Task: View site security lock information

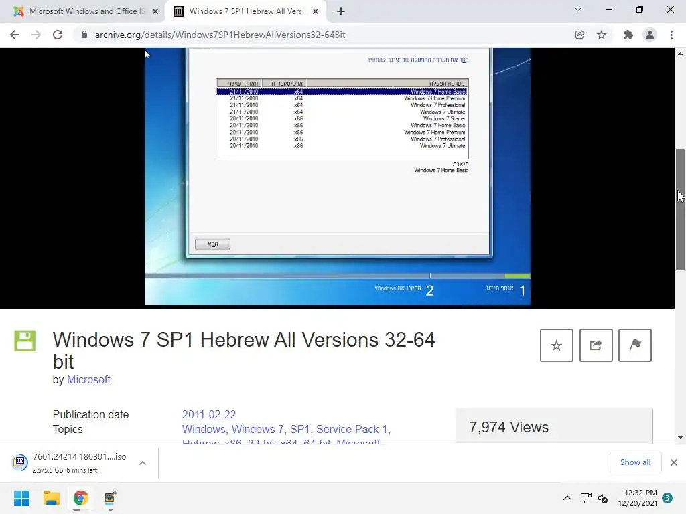Action: pyautogui.click(x=84, y=35)
